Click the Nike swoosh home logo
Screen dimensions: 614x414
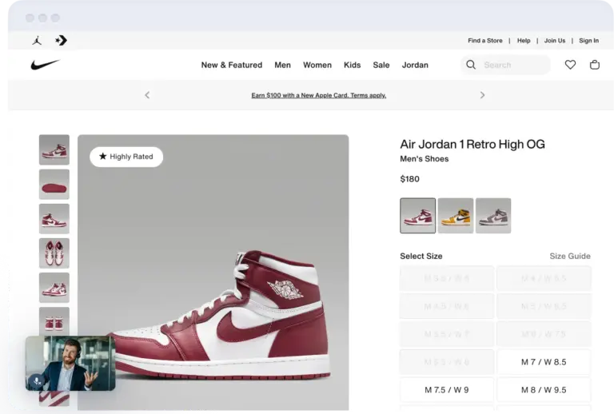pos(45,65)
